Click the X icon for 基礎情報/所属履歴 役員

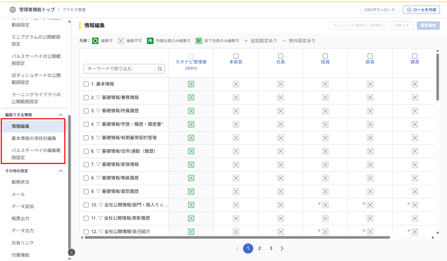pos(325,111)
